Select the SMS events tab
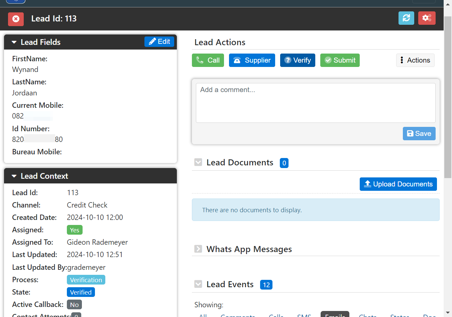Screen dimensions: 452x317 pos(304,315)
